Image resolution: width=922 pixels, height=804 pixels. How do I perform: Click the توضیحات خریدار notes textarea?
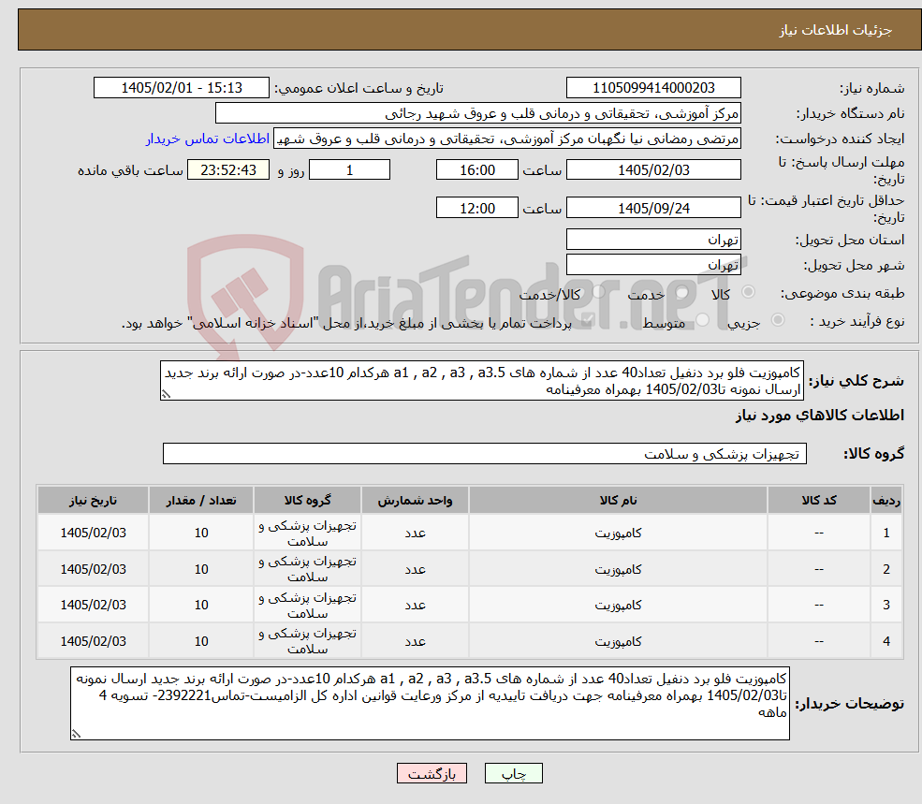tap(430, 703)
